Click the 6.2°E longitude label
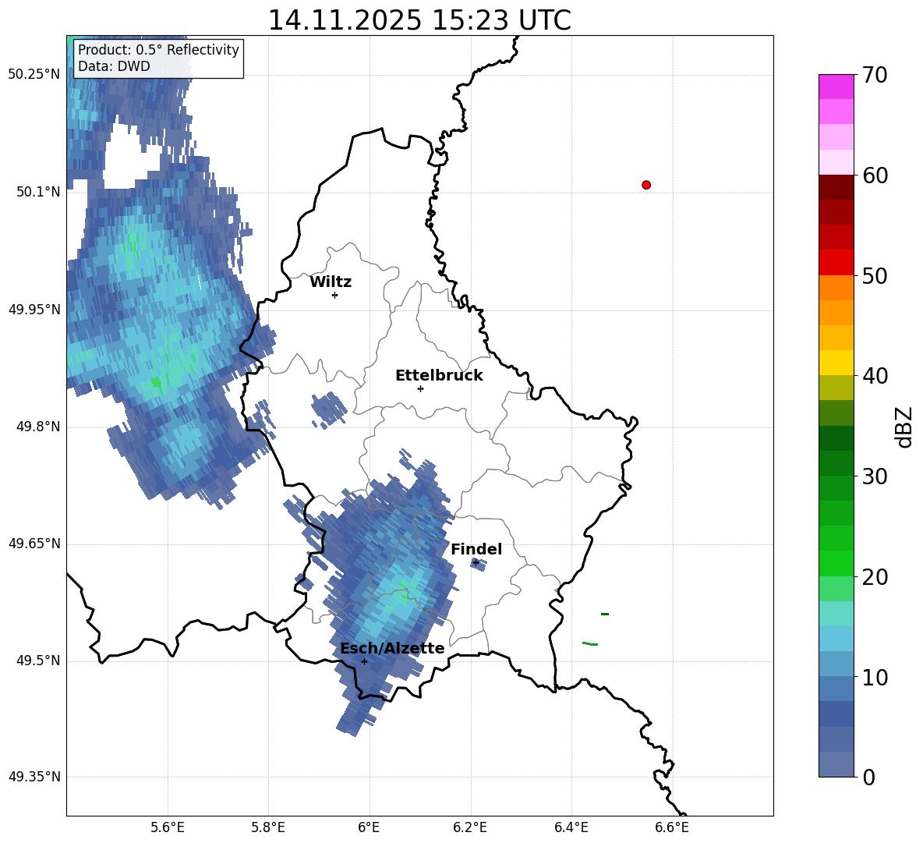The image size is (923, 843). [470, 827]
